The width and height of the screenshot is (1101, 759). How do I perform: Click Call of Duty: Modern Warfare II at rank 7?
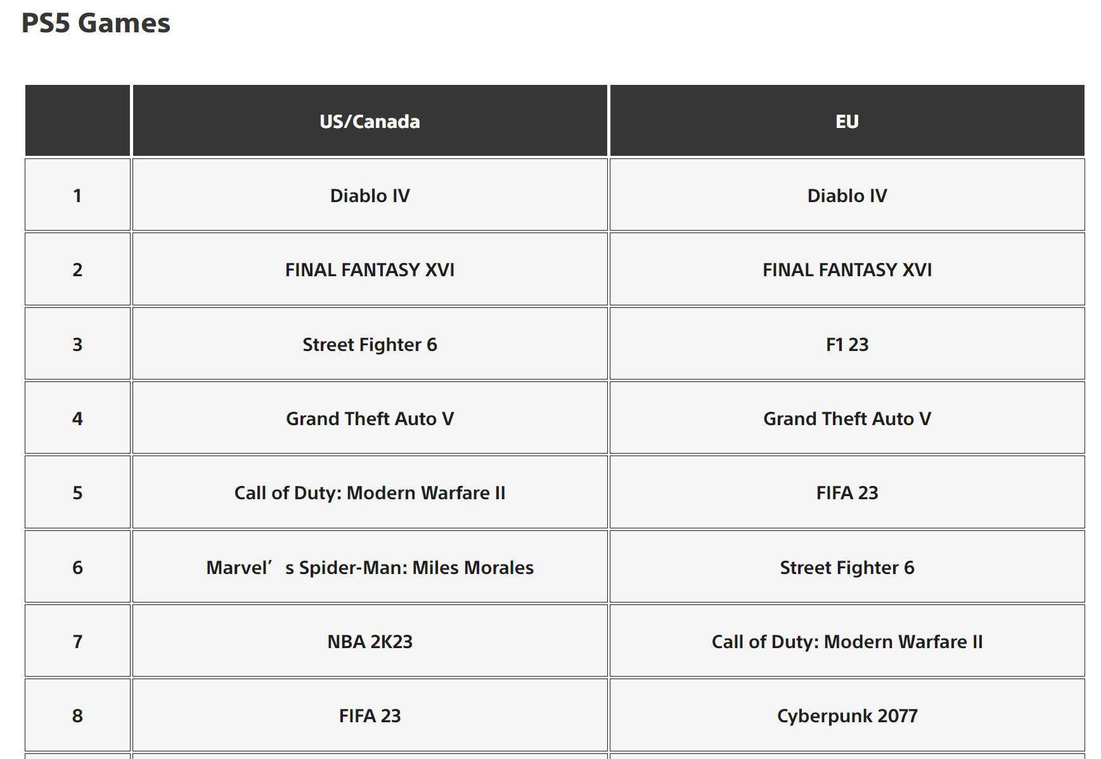(x=847, y=641)
